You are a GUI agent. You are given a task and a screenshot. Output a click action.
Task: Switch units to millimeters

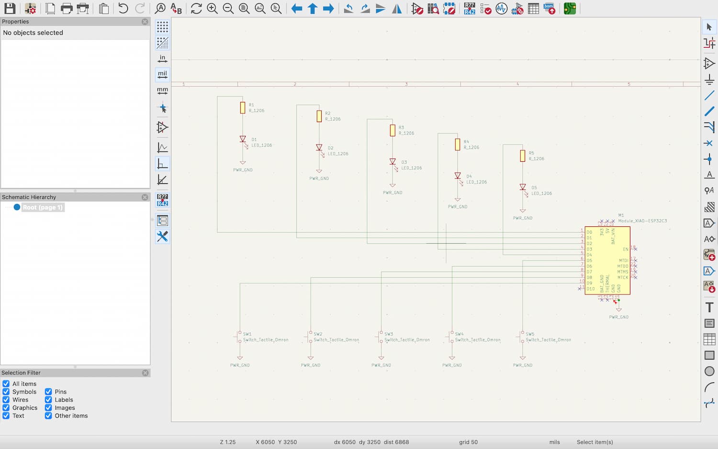coord(162,90)
